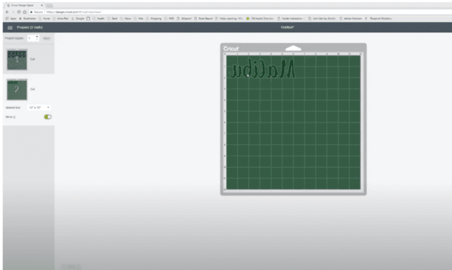Open the Bookmarks star folder
The image size is (452, 270).
28,19
